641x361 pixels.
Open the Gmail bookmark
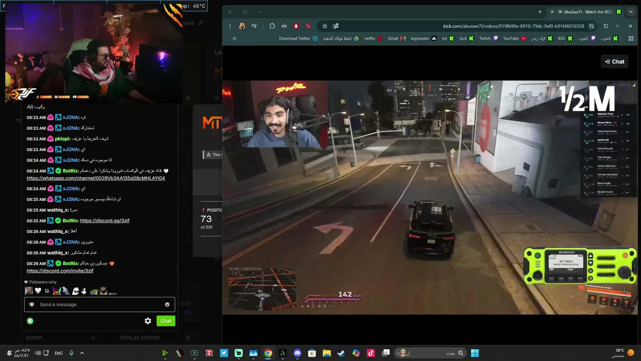[397, 39]
